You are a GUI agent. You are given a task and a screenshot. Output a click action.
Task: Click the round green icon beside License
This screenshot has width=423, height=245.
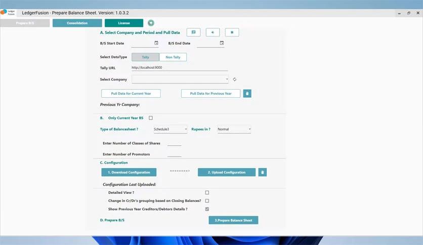click(151, 23)
